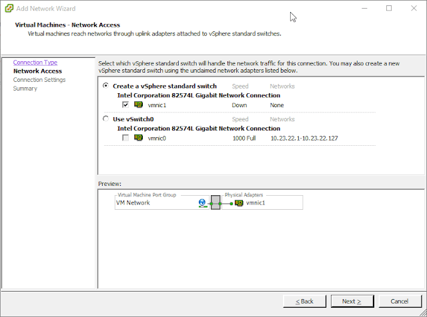This screenshot has height=317, width=427.
Task: Click the Connection Settings wizard step
Action: [39, 80]
